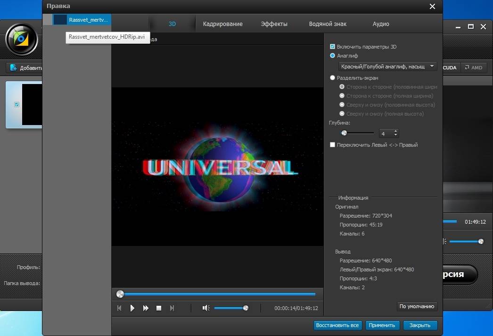The image size is (493, 336).
Task: Click the Разрешение: 720*304 text
Action: click(366, 216)
